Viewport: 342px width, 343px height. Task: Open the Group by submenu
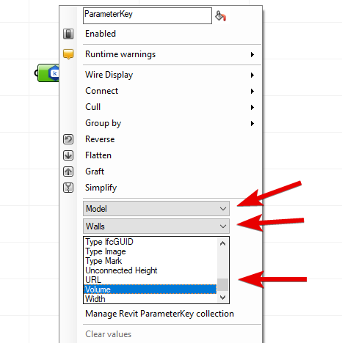170,123
